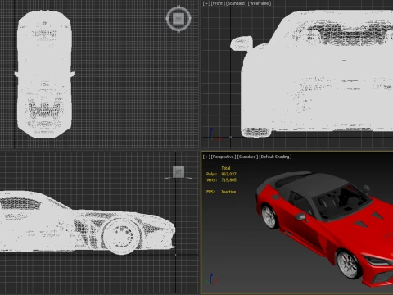Open the [Perspective] view label menu
Viewport: 393px width, 295px height.
coord(224,157)
